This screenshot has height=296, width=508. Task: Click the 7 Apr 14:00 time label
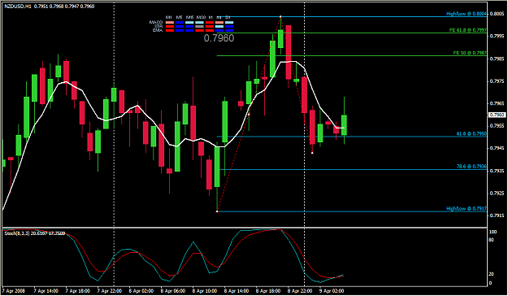coord(46,291)
